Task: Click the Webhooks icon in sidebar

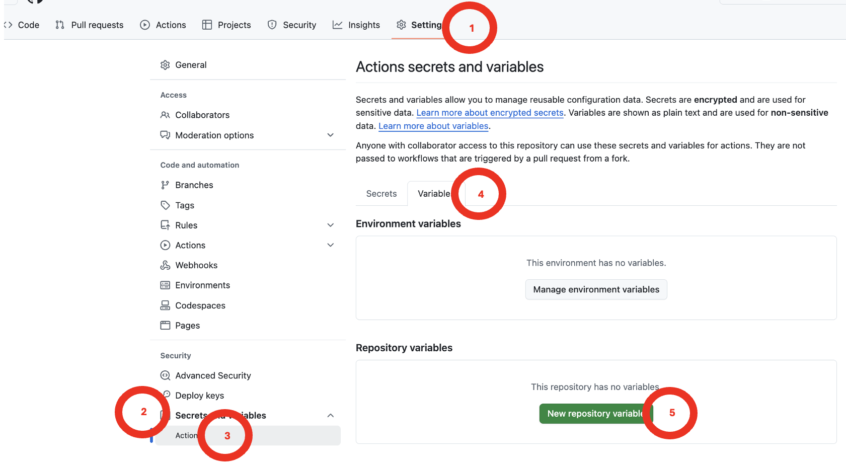Action: (x=165, y=265)
